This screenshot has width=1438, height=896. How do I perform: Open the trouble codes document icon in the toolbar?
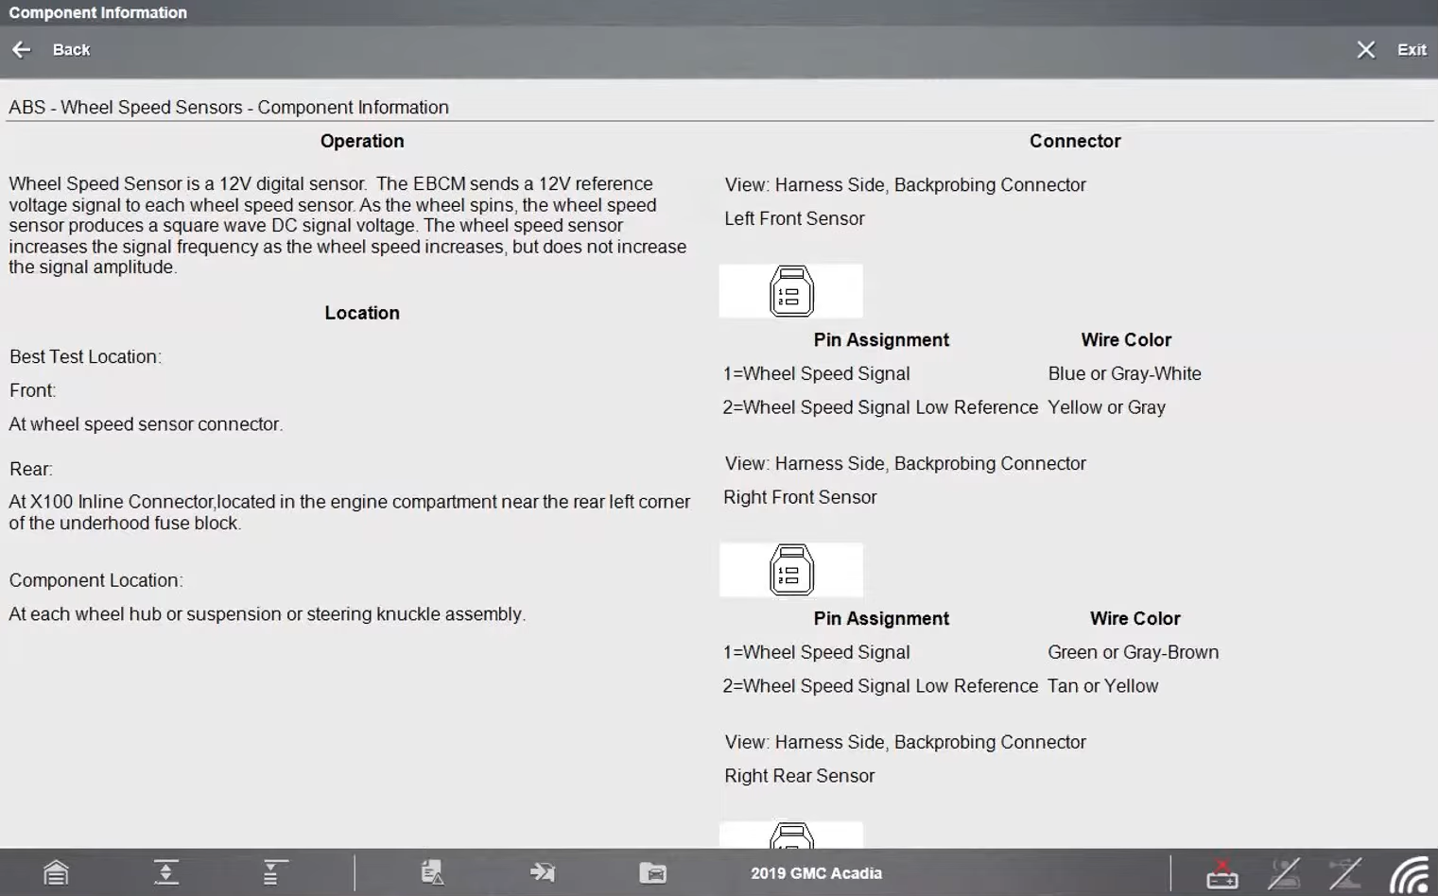point(432,872)
